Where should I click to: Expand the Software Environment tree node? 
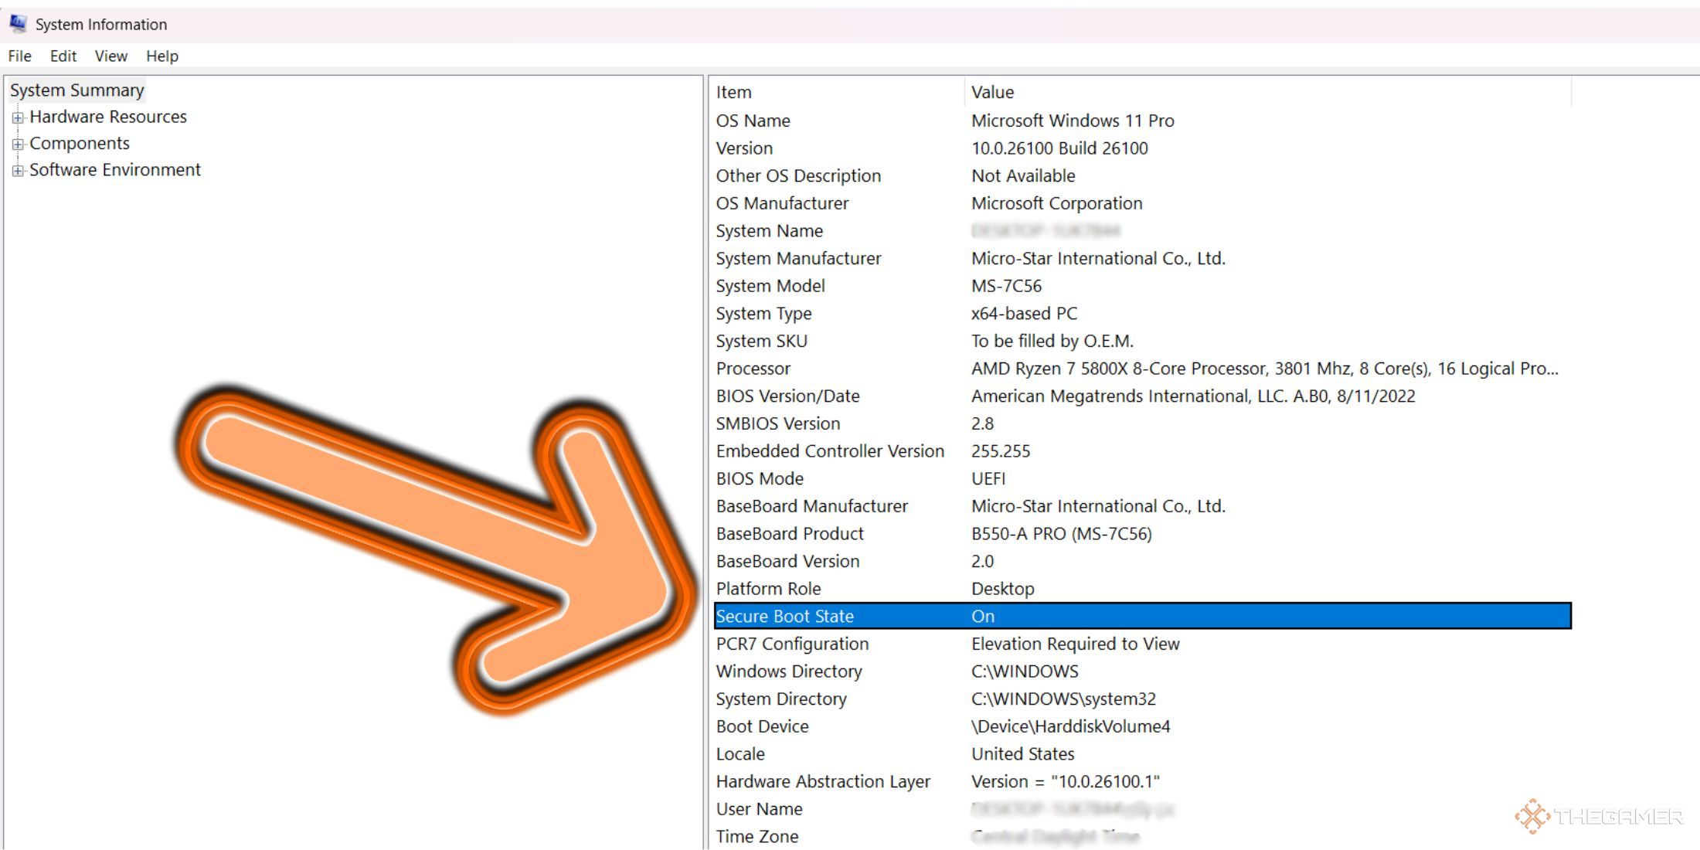click(x=17, y=171)
